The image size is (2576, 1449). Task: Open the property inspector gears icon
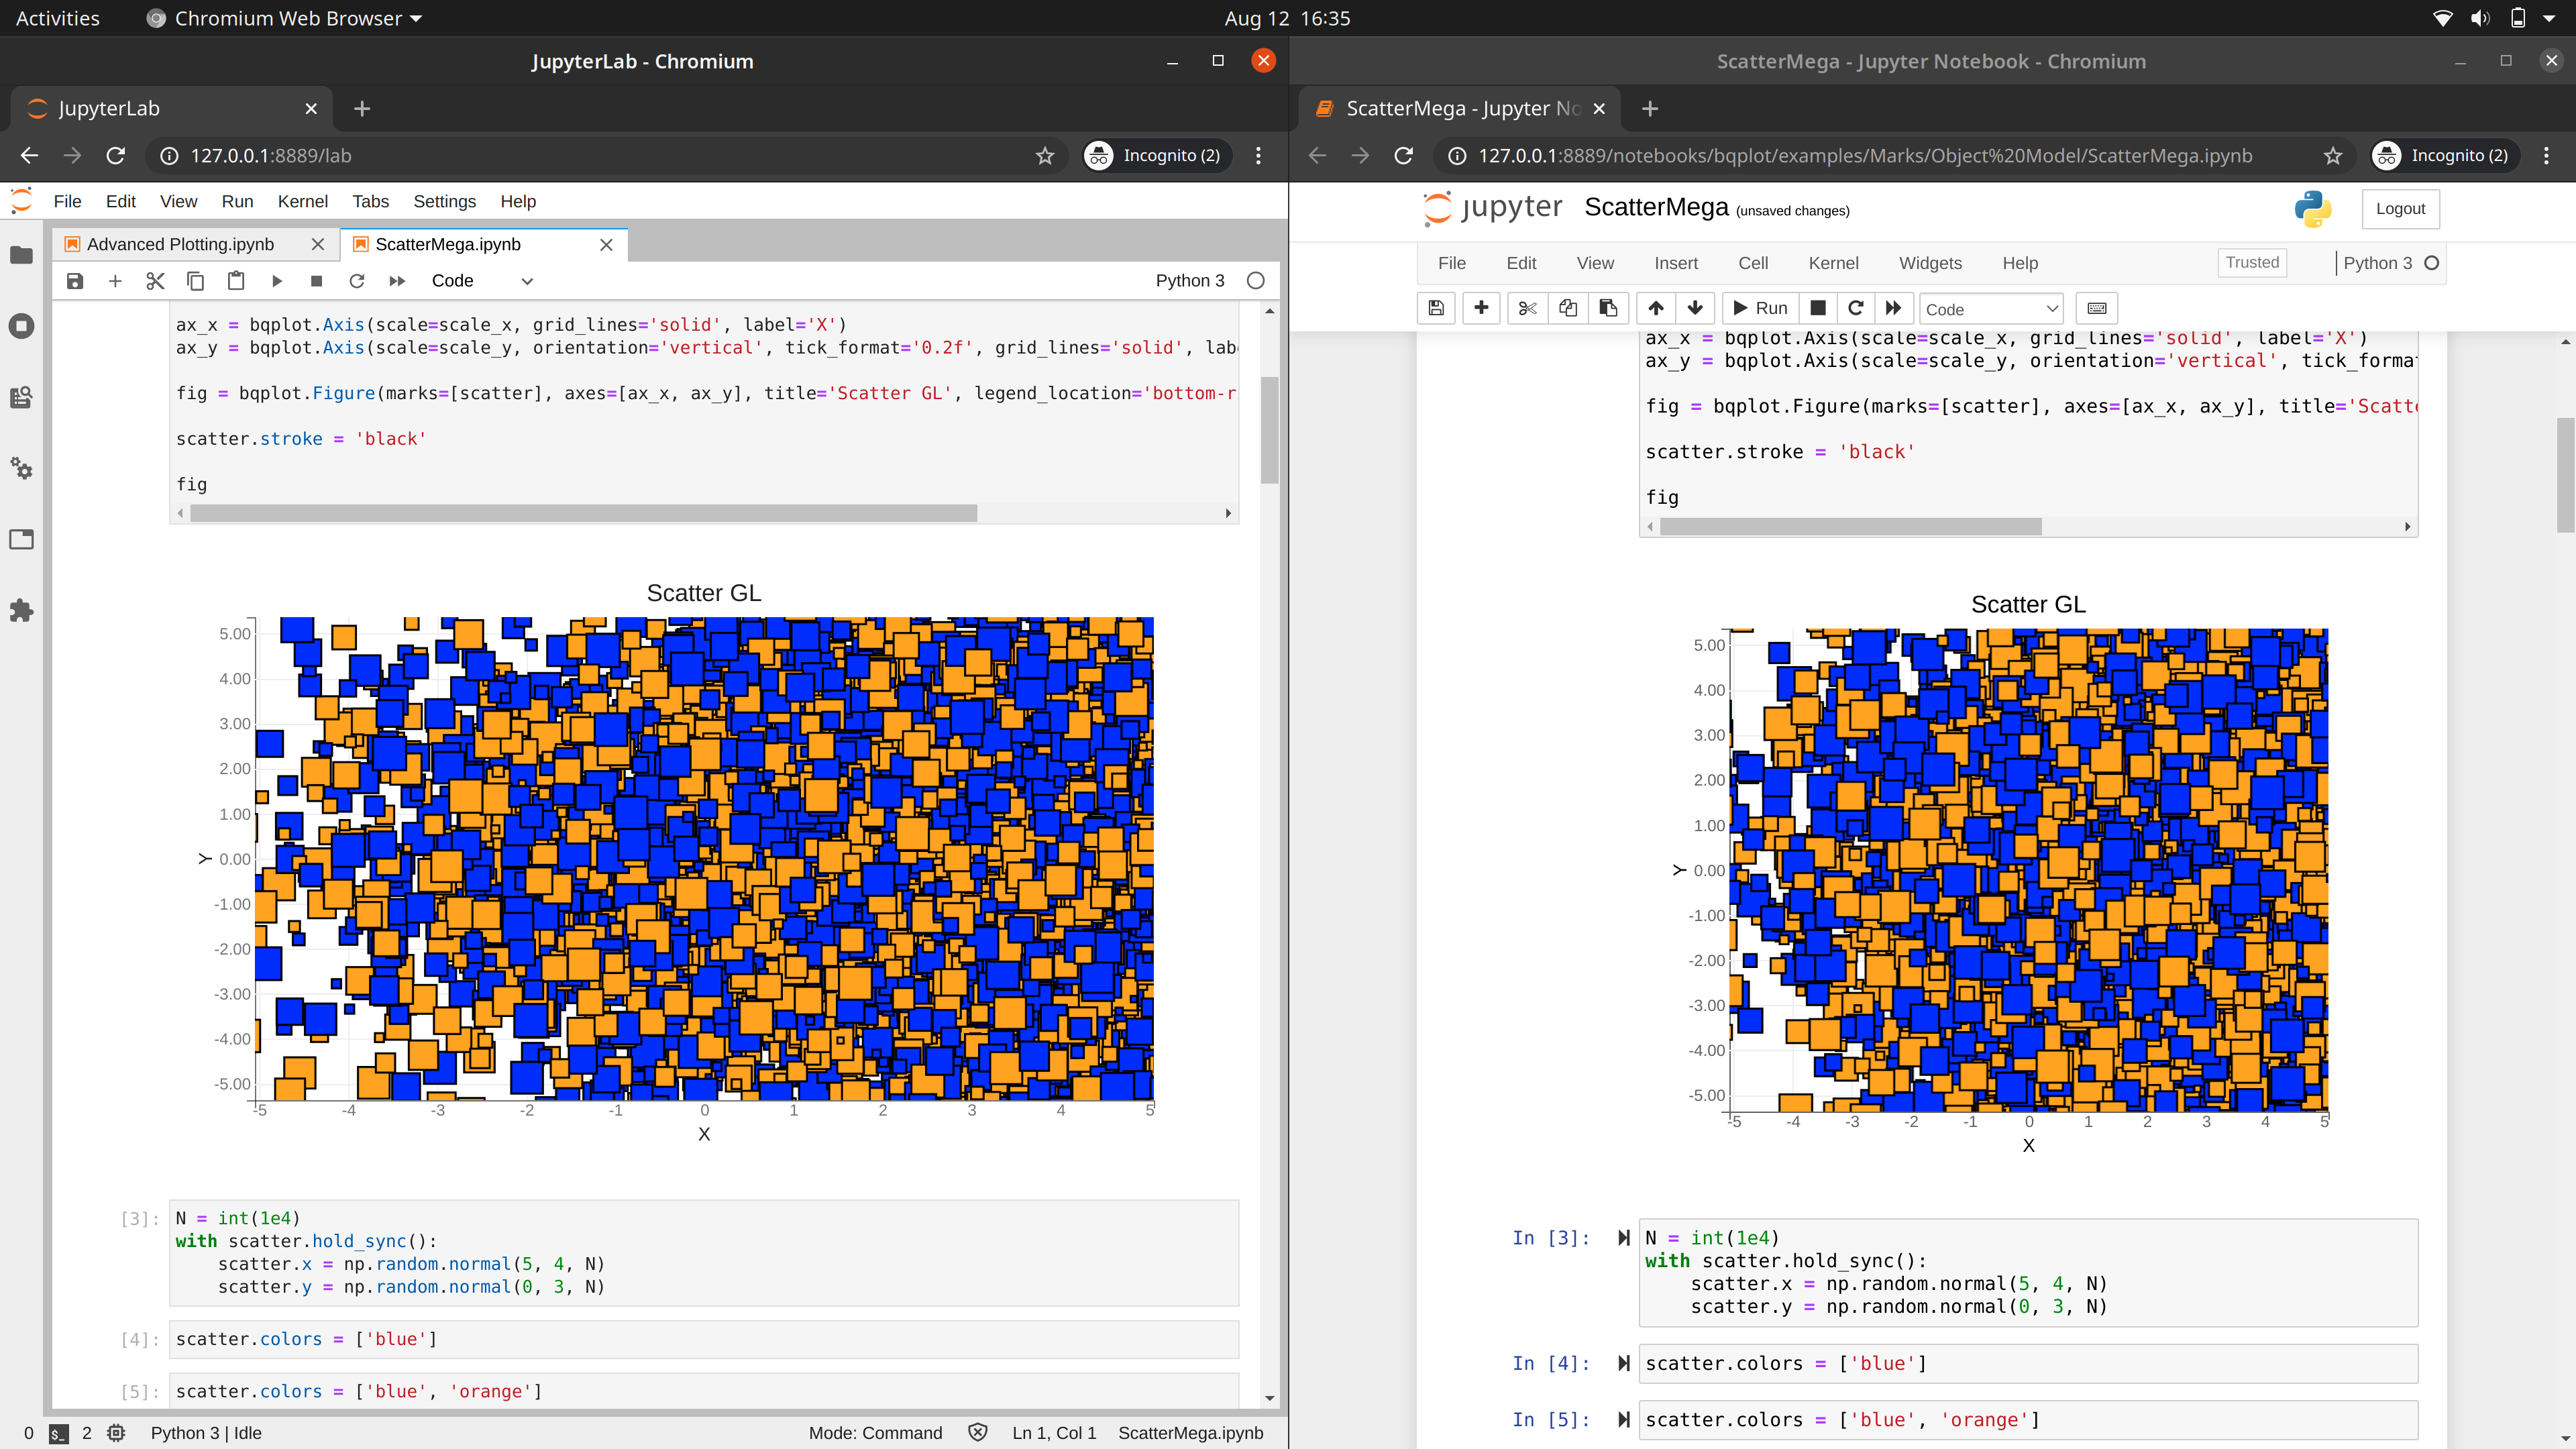point(21,468)
